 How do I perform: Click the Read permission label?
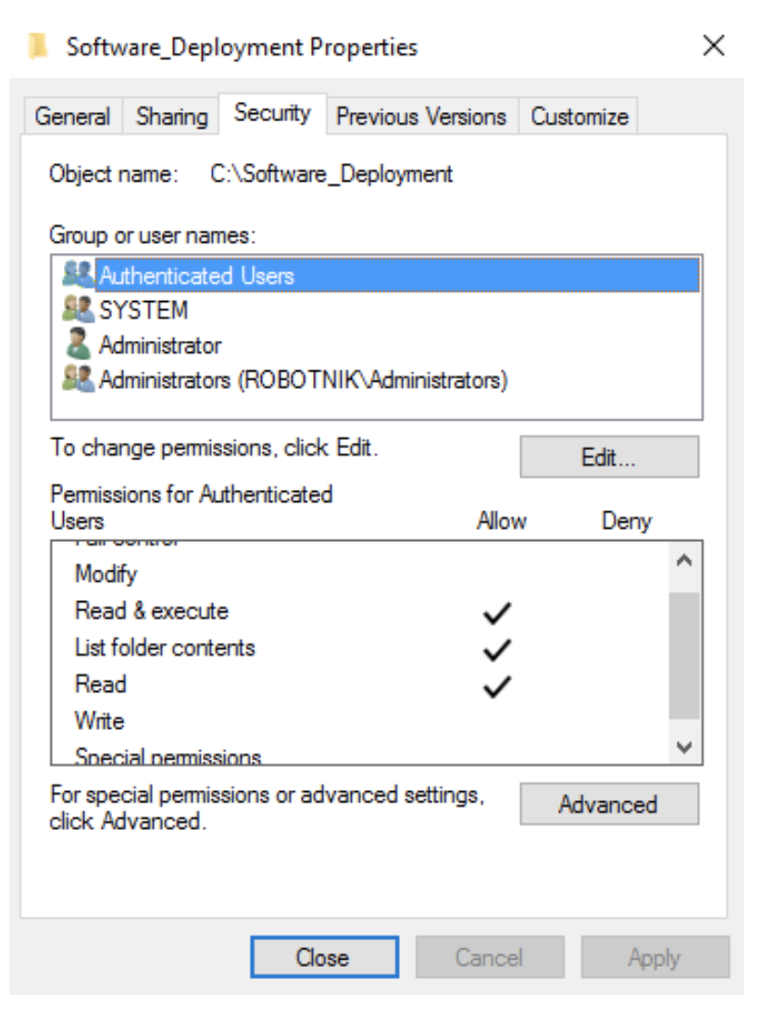pyautogui.click(x=101, y=684)
